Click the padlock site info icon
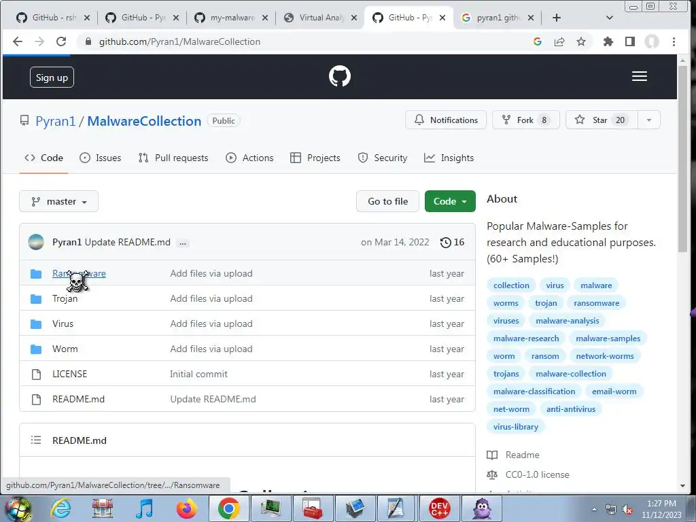Image resolution: width=696 pixels, height=522 pixels. tap(88, 41)
